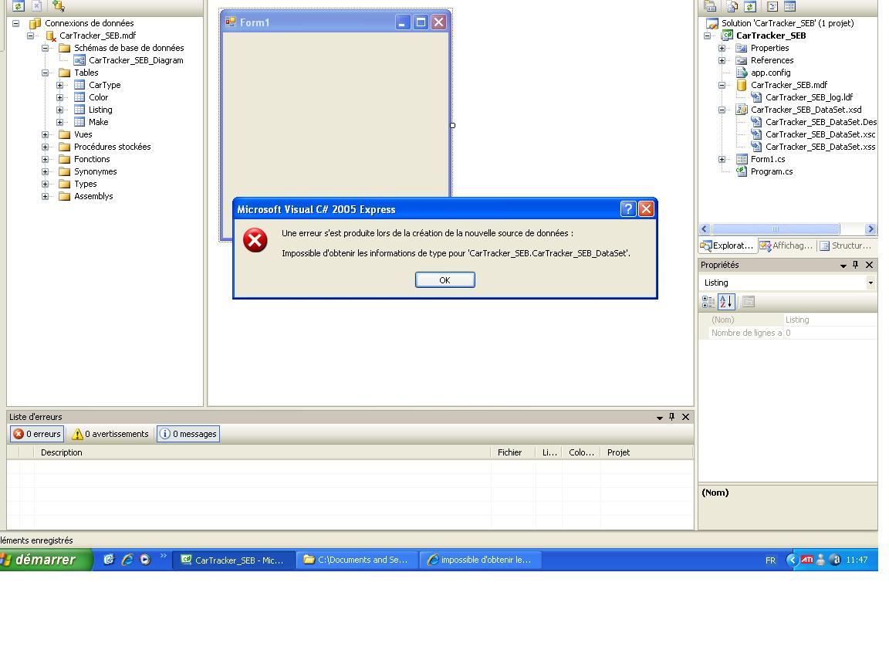The image size is (889, 667).
Task: Click the Internet Explorer quick launch icon
Action: [x=127, y=560]
